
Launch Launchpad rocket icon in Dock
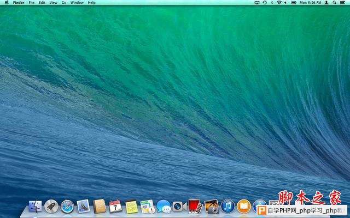tap(51, 207)
